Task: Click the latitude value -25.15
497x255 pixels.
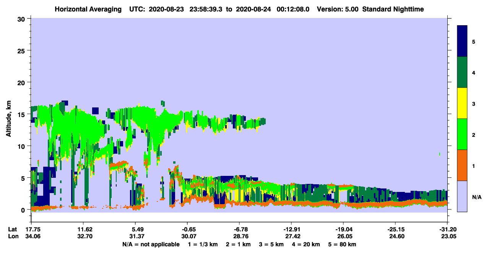Action: tap(395, 229)
